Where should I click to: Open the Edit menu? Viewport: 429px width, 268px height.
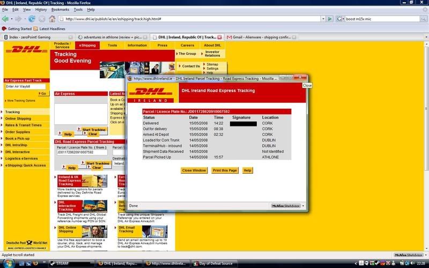point(16,9)
